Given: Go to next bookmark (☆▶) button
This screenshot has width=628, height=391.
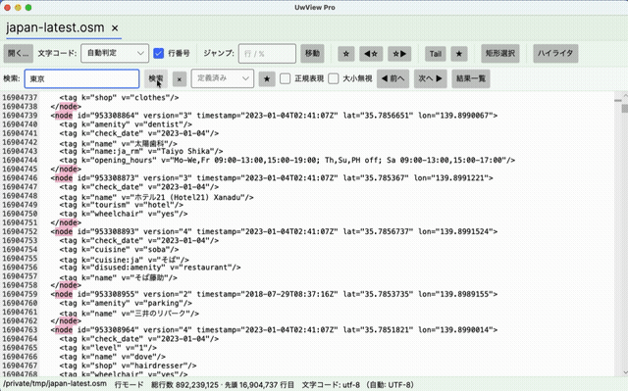Looking at the screenshot, I should coord(399,54).
